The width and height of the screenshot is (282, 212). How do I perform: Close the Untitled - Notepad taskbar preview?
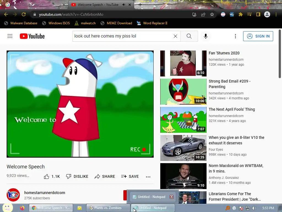tap(172, 197)
